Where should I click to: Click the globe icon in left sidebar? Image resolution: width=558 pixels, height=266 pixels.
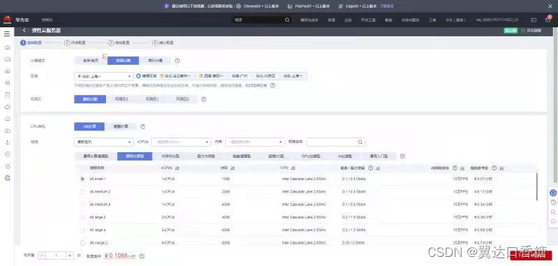(8, 178)
